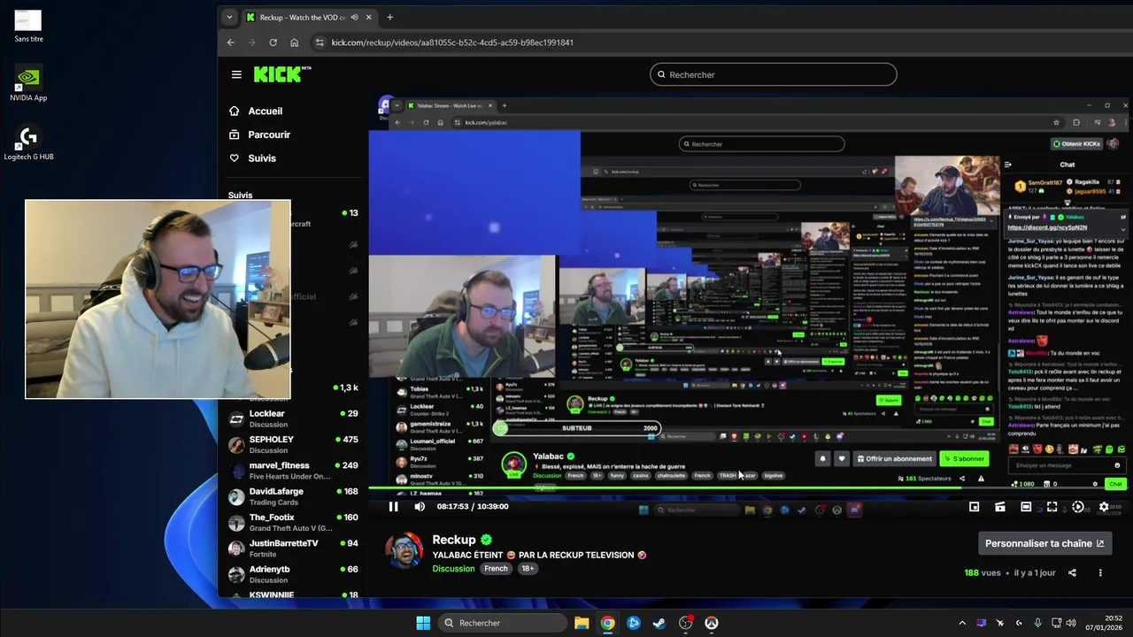The image size is (1133, 637).
Task: Enable picture-in-picture mini player
Action: coord(974,507)
